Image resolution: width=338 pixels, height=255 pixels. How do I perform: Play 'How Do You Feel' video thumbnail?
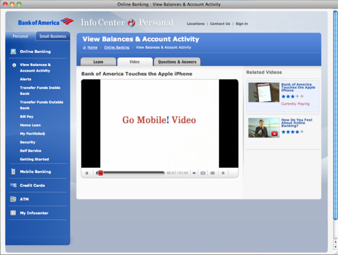pyautogui.click(x=264, y=128)
